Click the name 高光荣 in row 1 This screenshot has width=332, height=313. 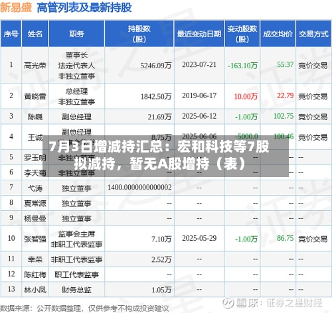35,66
